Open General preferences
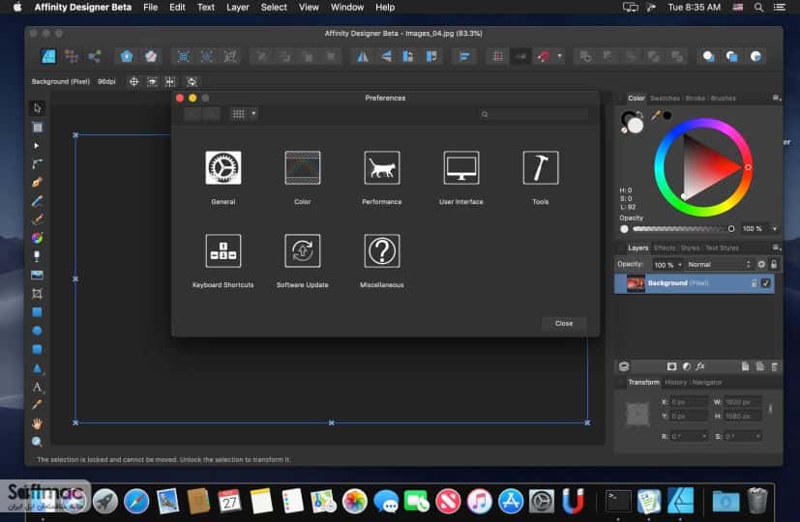Viewport: 800px width, 522px height. pyautogui.click(x=222, y=167)
